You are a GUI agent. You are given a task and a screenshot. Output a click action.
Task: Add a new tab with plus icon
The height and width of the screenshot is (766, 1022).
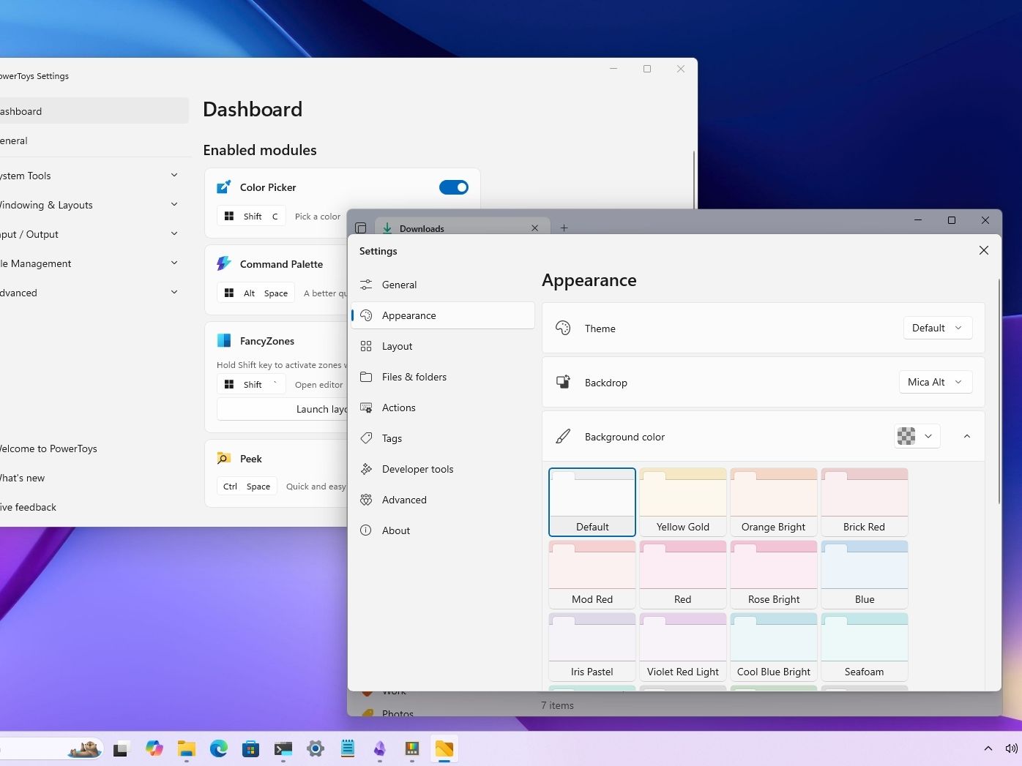click(564, 228)
